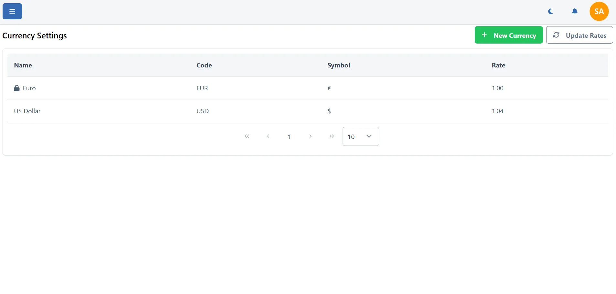Image resolution: width=616 pixels, height=294 pixels.
Task: Toggle dark mode with the moon icon
Action: point(551,12)
